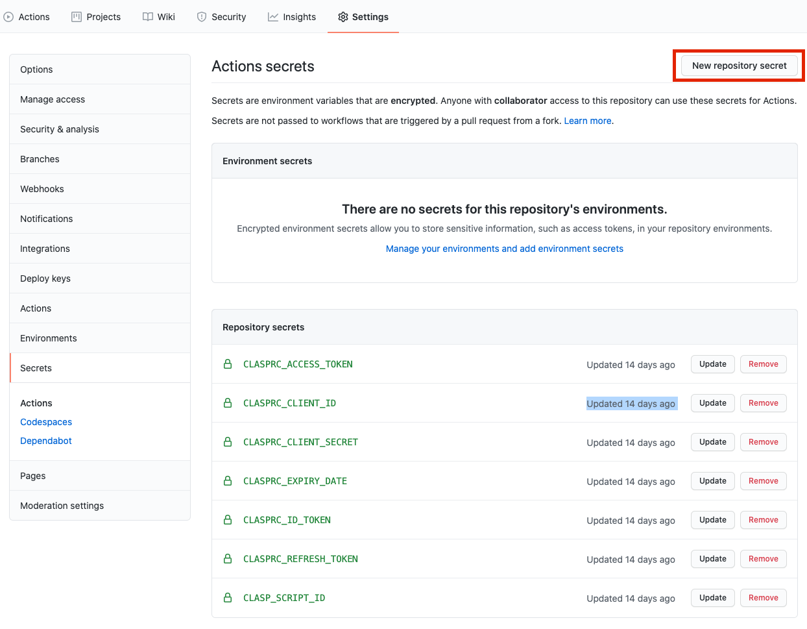The image size is (807, 629).
Task: Update the CLASPRC_CLIENT_ID secret
Action: pyautogui.click(x=712, y=403)
